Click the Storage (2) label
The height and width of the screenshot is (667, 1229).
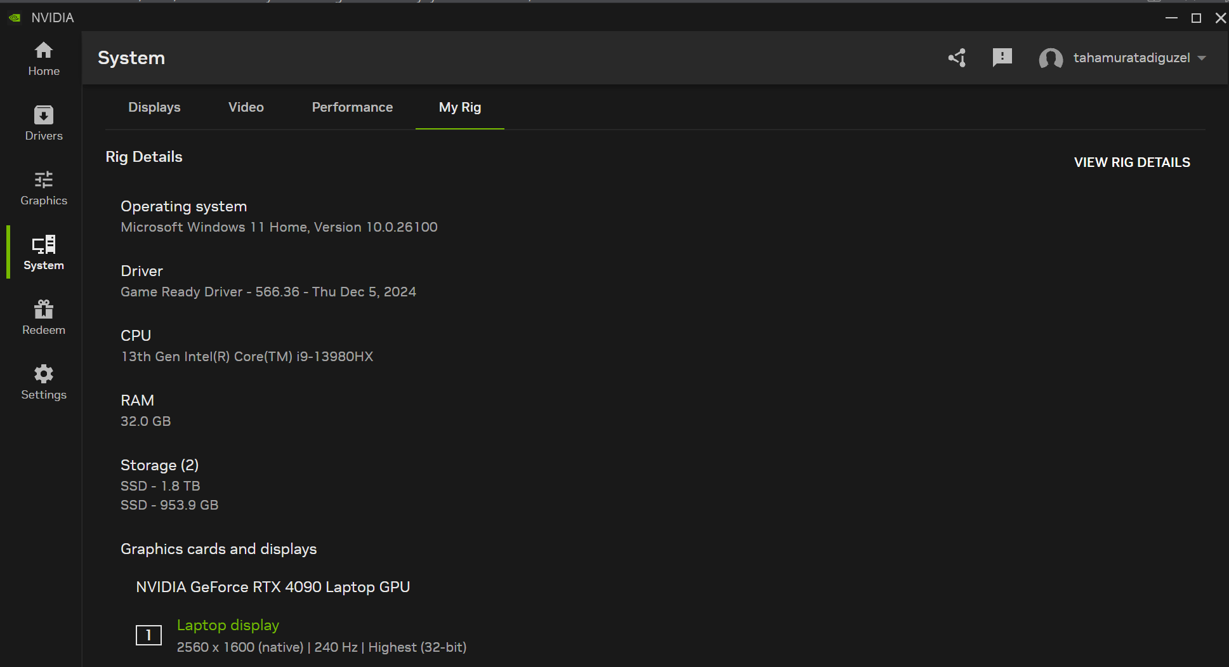pos(160,465)
